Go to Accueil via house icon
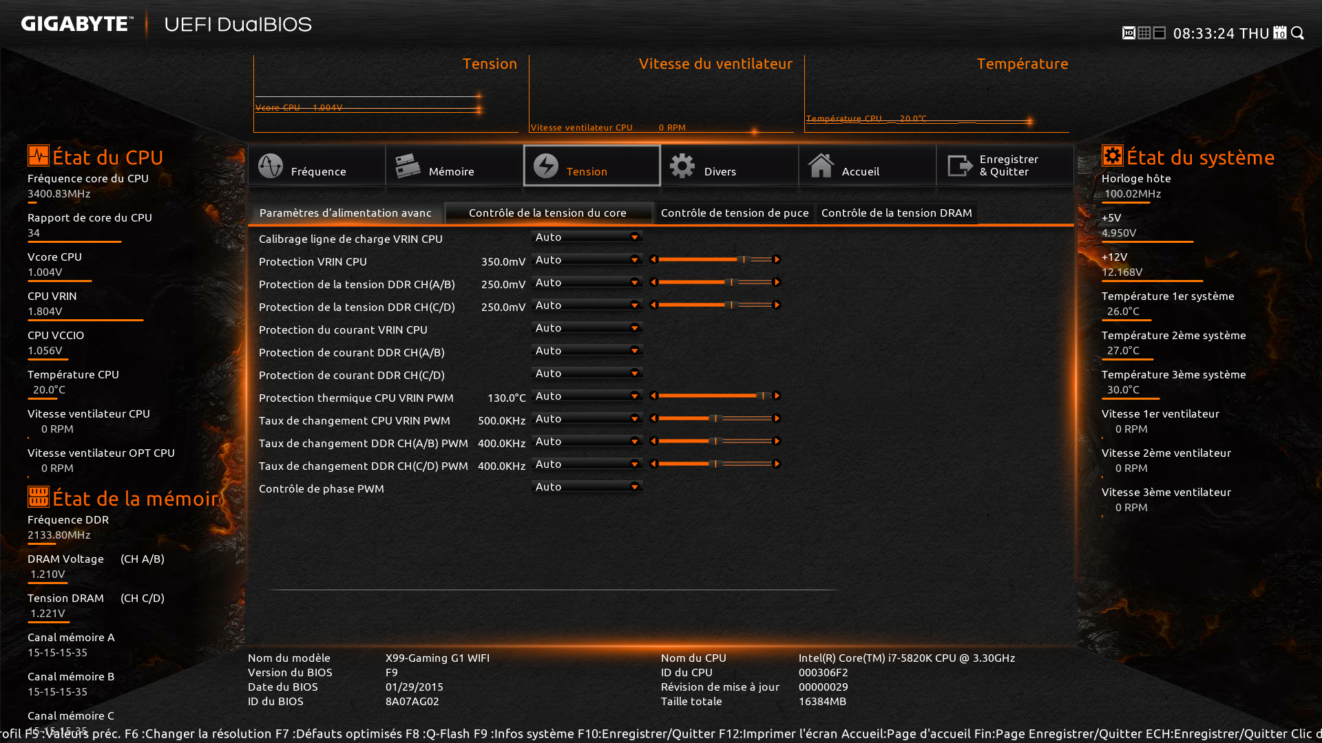Image resolution: width=1322 pixels, height=743 pixels. (821, 166)
